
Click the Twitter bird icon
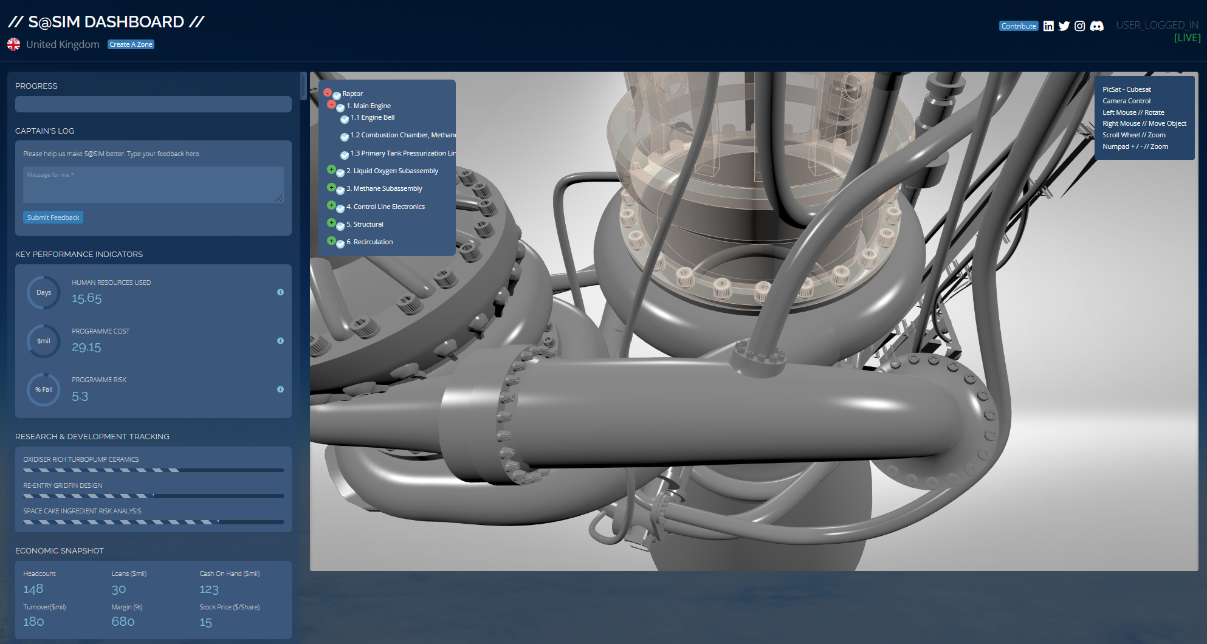coord(1064,26)
